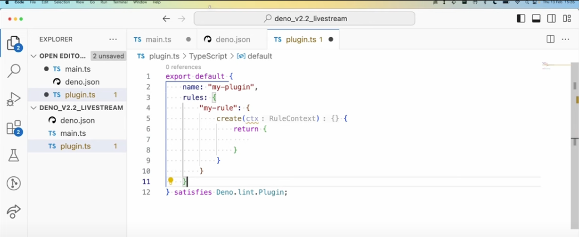The height and width of the screenshot is (237, 579).
Task: Click the deno_v2.2_livestream command center search
Action: point(304,18)
